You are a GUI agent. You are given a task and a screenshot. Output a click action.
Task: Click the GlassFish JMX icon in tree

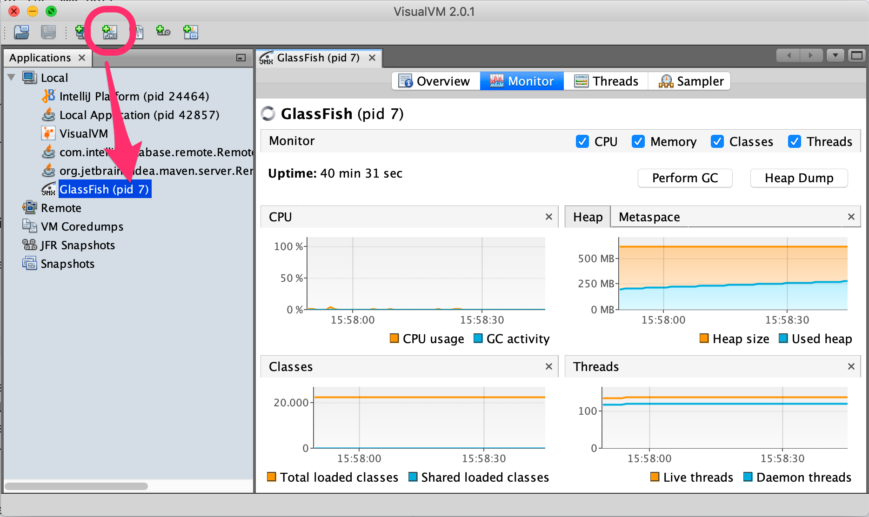(48, 189)
